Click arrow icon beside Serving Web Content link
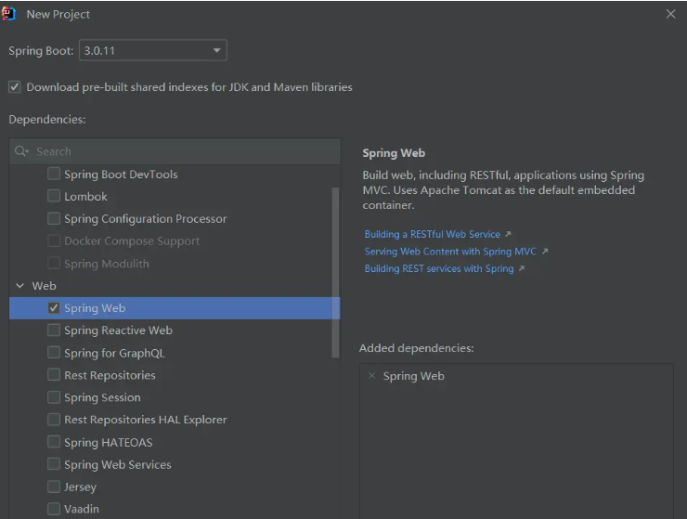This screenshot has width=687, height=519. [x=545, y=252]
